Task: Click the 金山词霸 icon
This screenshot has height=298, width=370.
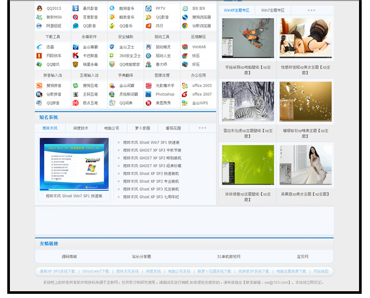Action: point(112,86)
